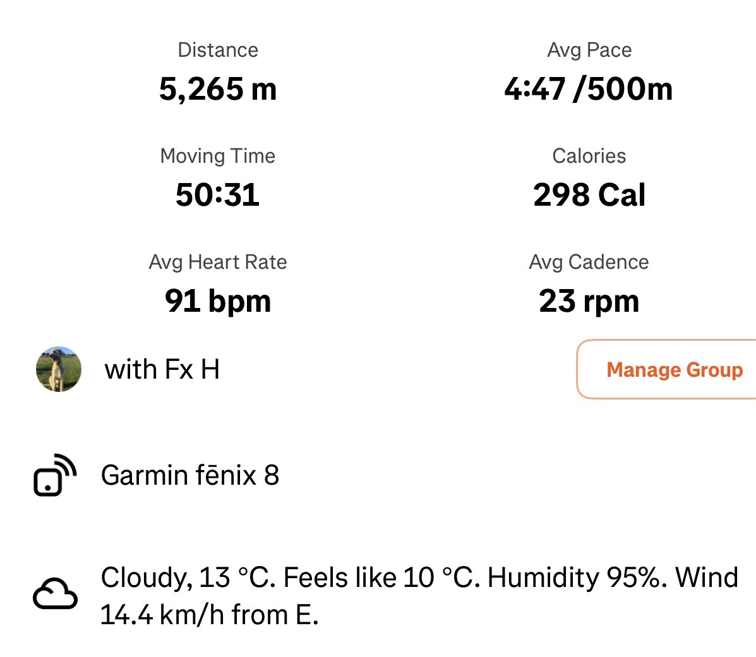The height and width of the screenshot is (657, 756).
Task: Click the 91 bpm heart rate value
Action: tap(218, 301)
